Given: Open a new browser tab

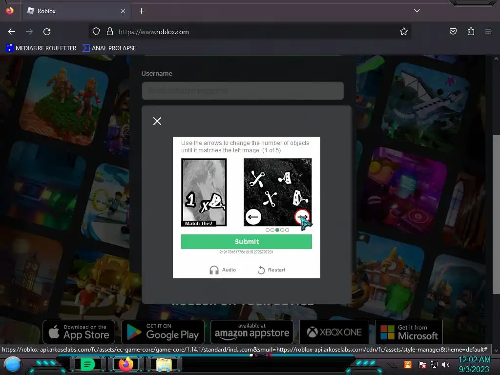Looking at the screenshot, I should [141, 11].
